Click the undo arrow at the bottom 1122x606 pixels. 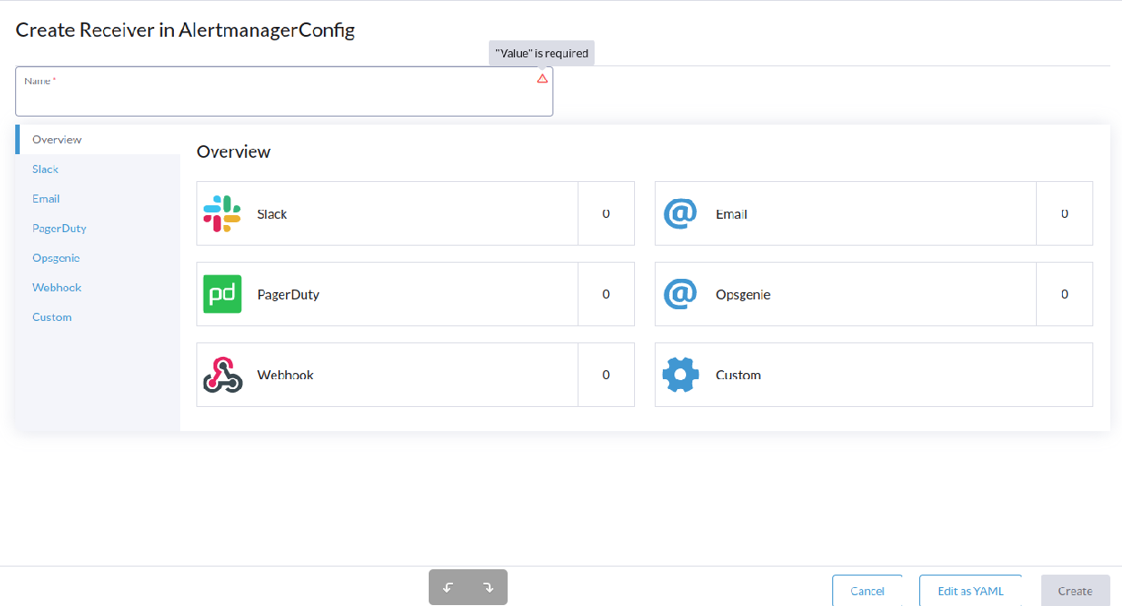(448, 586)
